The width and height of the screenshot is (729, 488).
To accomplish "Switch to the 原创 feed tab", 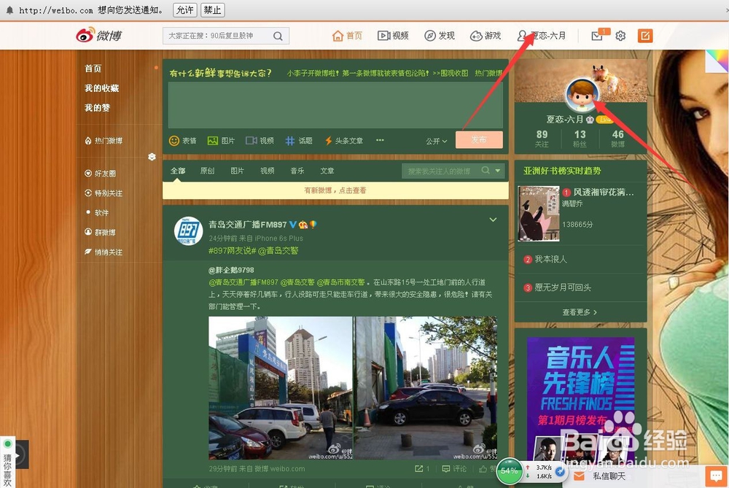I will (206, 169).
